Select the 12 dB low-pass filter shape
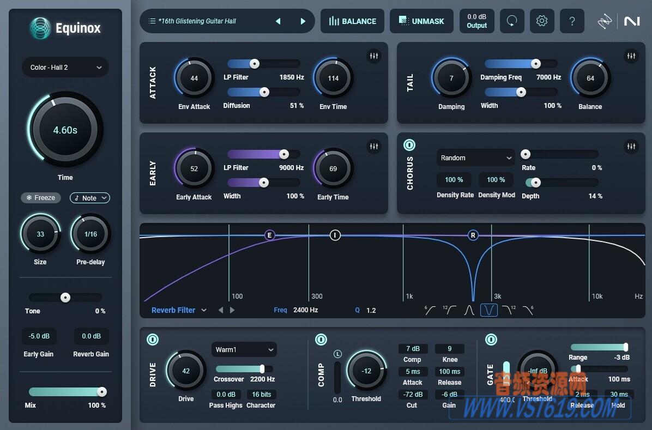Screen dimensions: 652x430 (508, 310)
